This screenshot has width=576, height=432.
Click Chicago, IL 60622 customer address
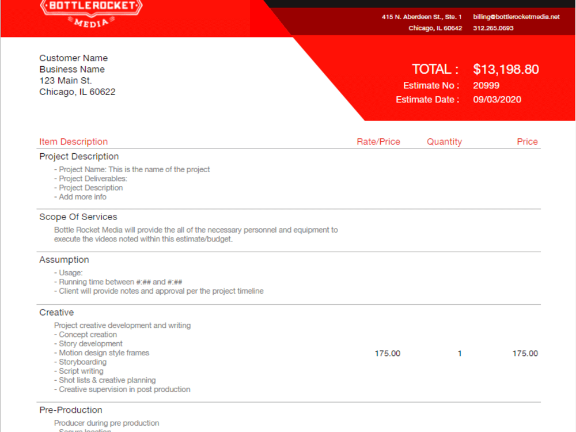77,92
